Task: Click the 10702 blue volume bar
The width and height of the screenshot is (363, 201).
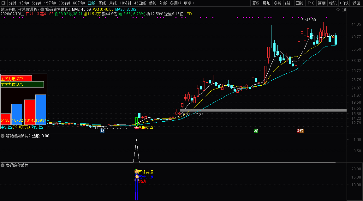Action: pos(17,114)
